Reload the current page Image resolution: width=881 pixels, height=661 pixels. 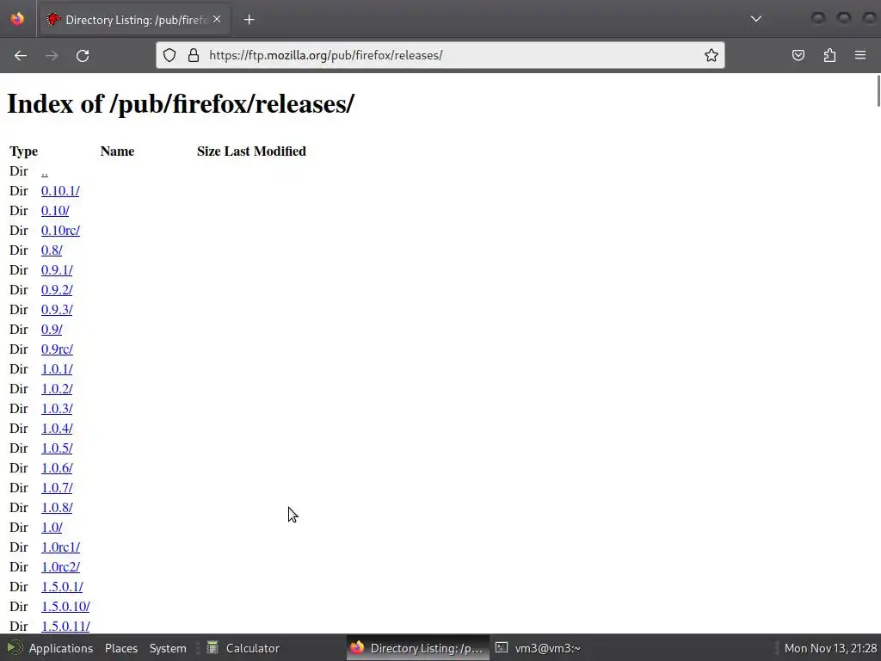(x=83, y=56)
